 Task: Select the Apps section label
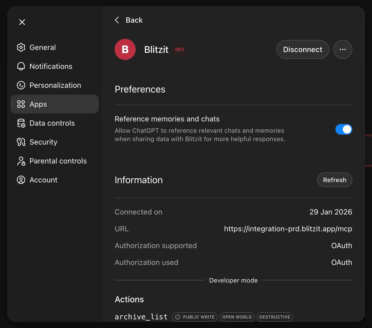38,104
